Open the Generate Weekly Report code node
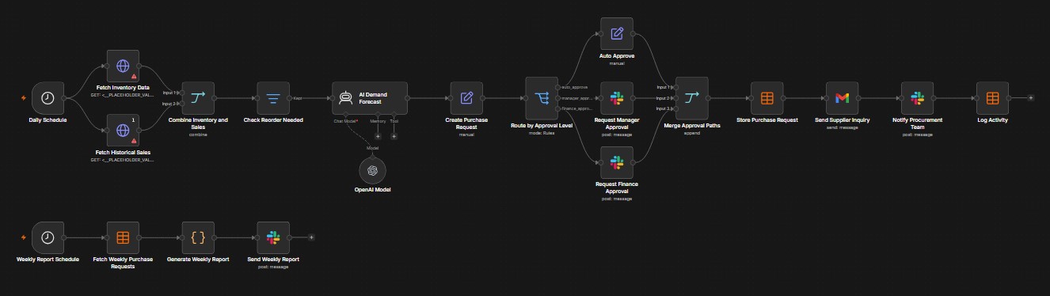The height and width of the screenshot is (296, 1050). (x=198, y=237)
